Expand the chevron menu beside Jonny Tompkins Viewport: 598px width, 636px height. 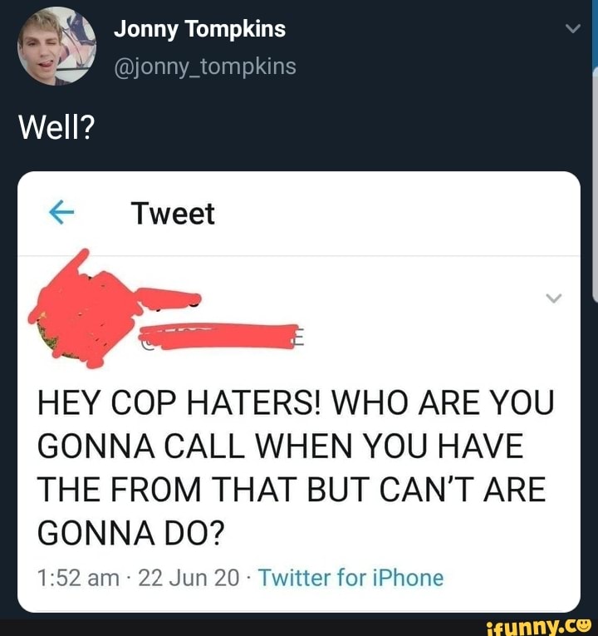572,28
